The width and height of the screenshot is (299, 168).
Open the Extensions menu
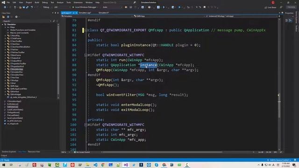pyautogui.click(x=78, y=2)
